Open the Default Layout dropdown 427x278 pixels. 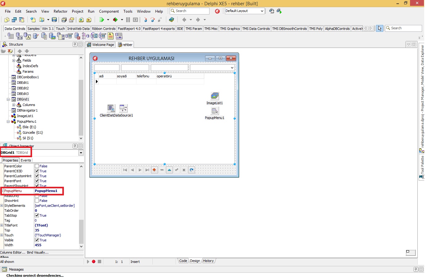pyautogui.click(x=262, y=11)
